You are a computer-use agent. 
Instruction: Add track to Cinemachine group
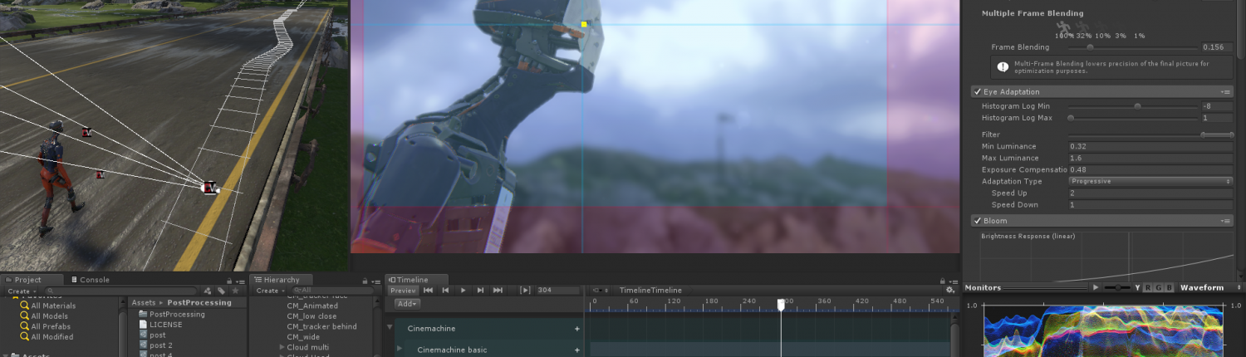click(x=577, y=329)
